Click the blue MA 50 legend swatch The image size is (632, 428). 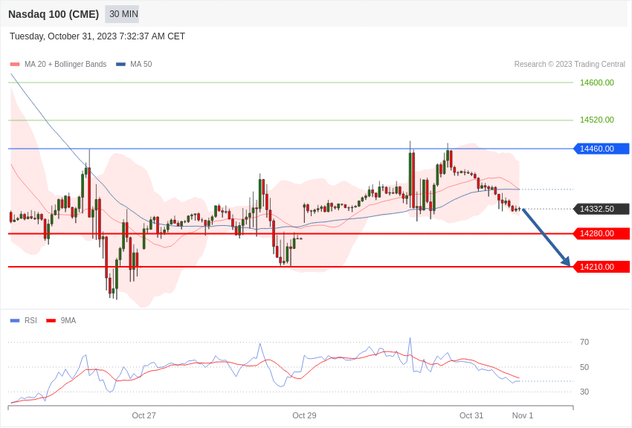tap(121, 65)
